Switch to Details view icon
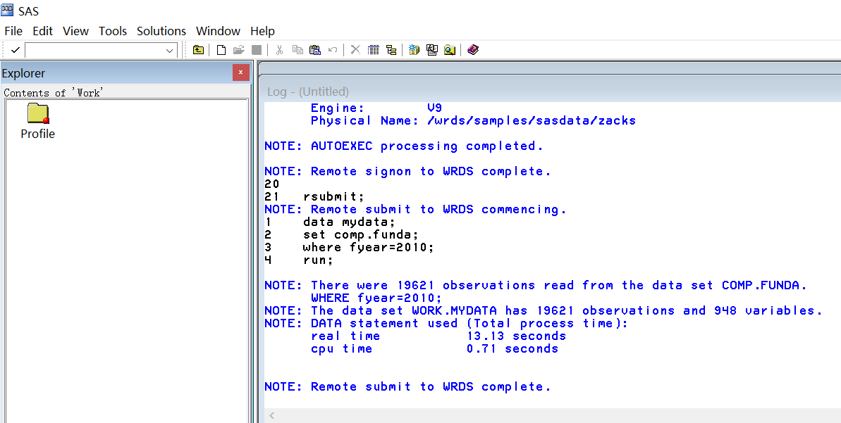Screen dimensions: 841x423 click(x=374, y=50)
